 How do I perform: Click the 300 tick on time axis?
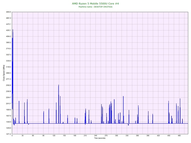[x=116, y=136]
